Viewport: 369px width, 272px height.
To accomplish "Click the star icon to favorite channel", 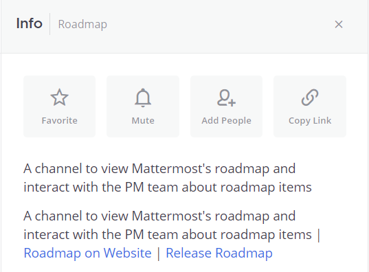I will (59, 98).
